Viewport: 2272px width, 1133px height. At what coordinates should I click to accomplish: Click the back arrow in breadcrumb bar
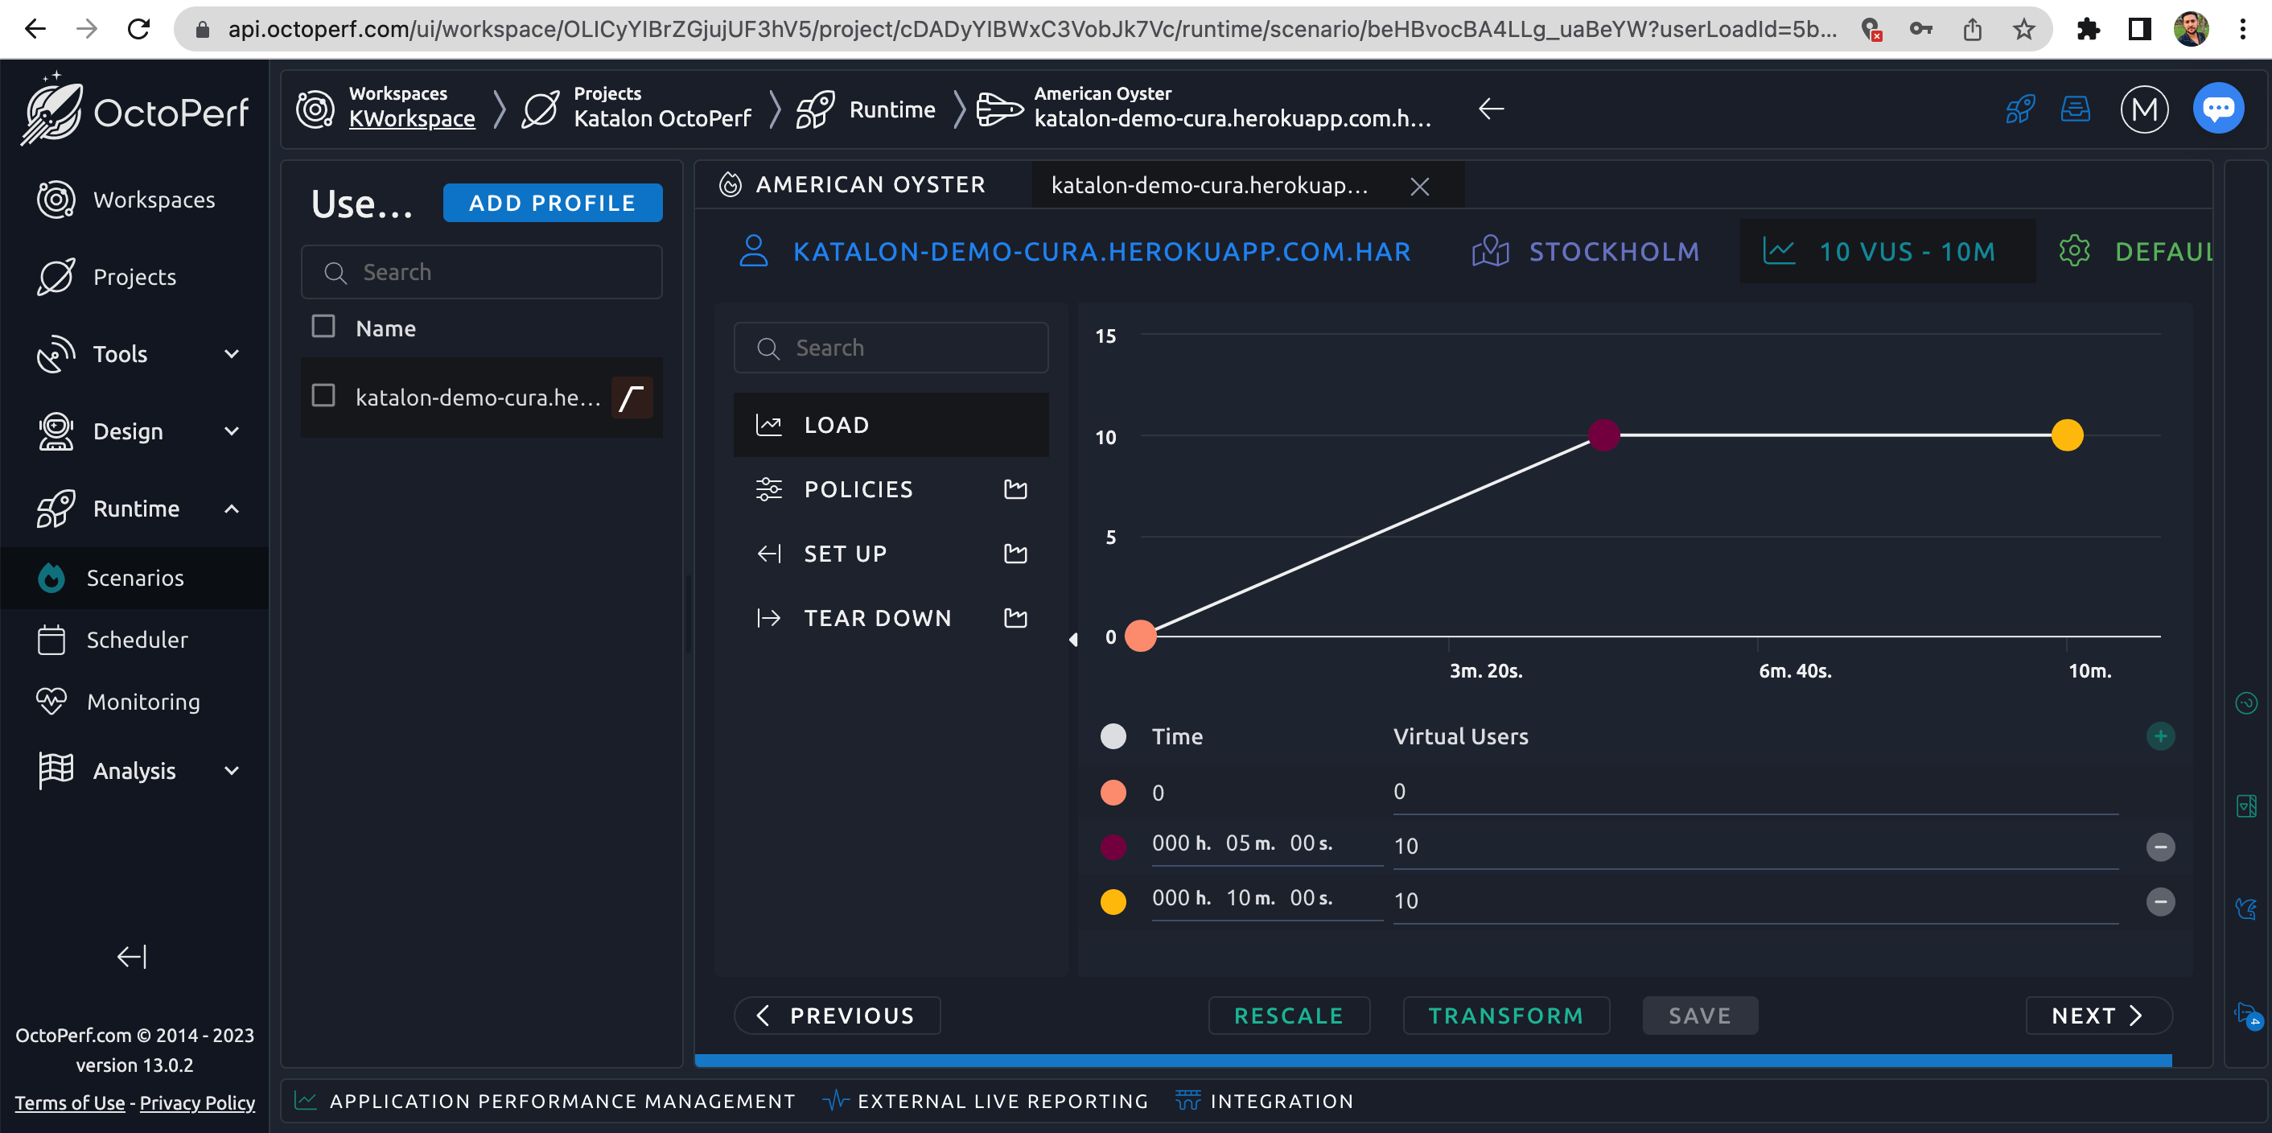pos(1491,109)
